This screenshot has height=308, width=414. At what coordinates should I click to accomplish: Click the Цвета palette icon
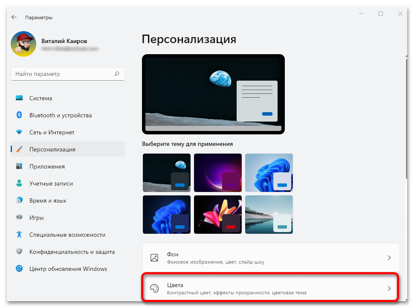(x=154, y=288)
